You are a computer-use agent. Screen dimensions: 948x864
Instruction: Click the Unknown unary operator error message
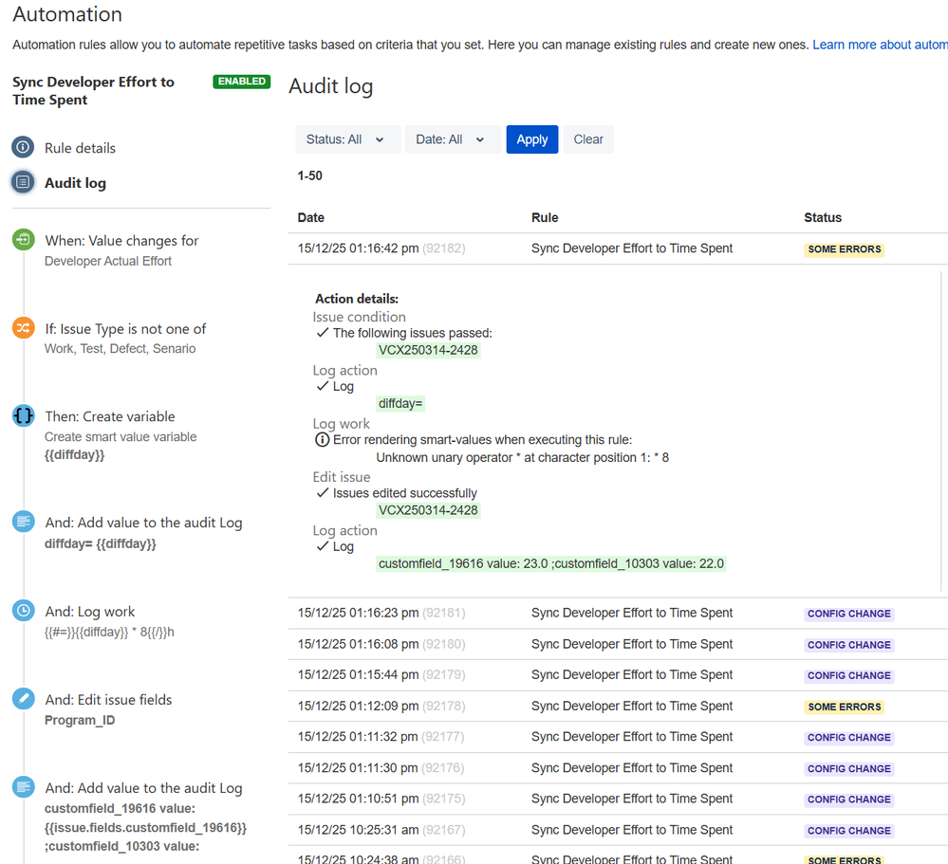click(522, 458)
